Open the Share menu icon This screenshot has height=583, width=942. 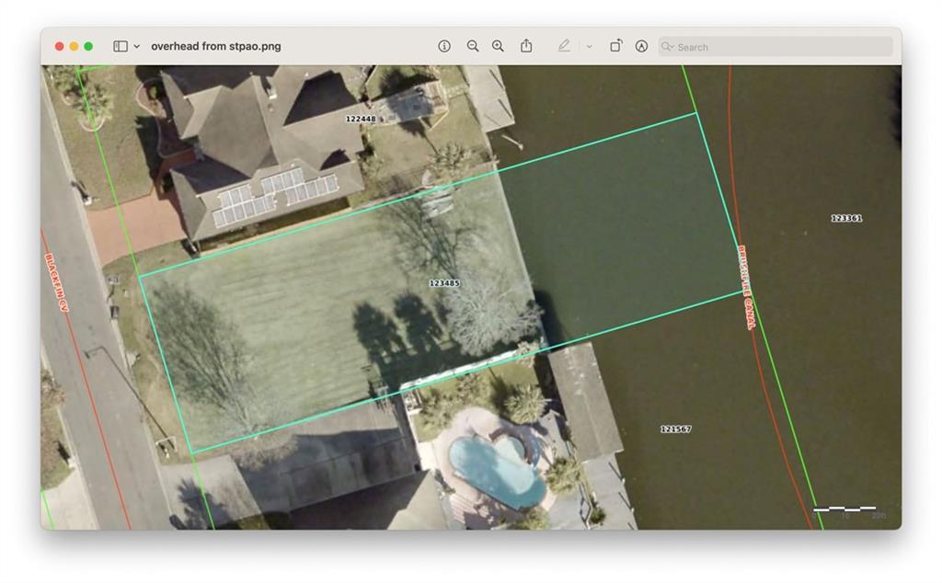[x=526, y=46]
